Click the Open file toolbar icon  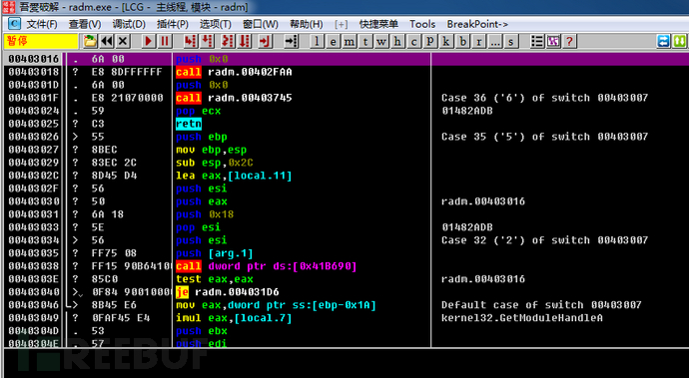point(90,41)
